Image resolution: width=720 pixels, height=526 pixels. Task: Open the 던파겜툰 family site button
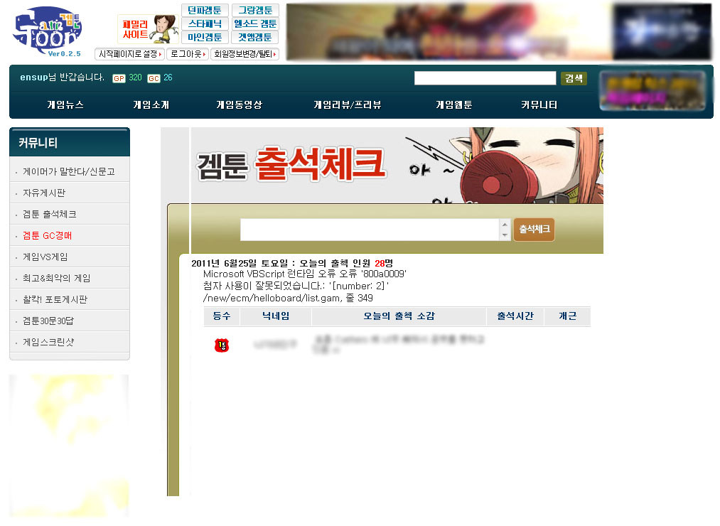pos(205,11)
